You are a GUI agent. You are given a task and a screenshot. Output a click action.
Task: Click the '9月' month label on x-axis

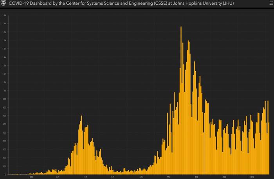point(224,177)
